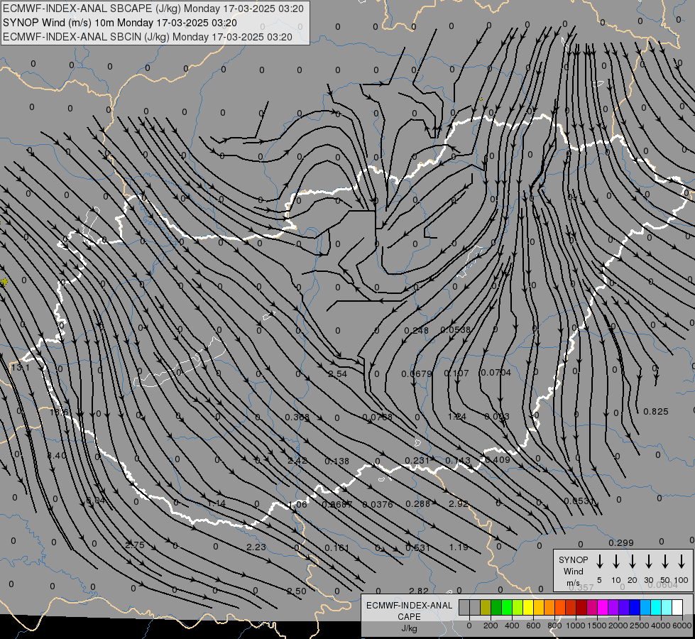Click the 0.288 value on the map
The image size is (695, 639).
(x=418, y=504)
